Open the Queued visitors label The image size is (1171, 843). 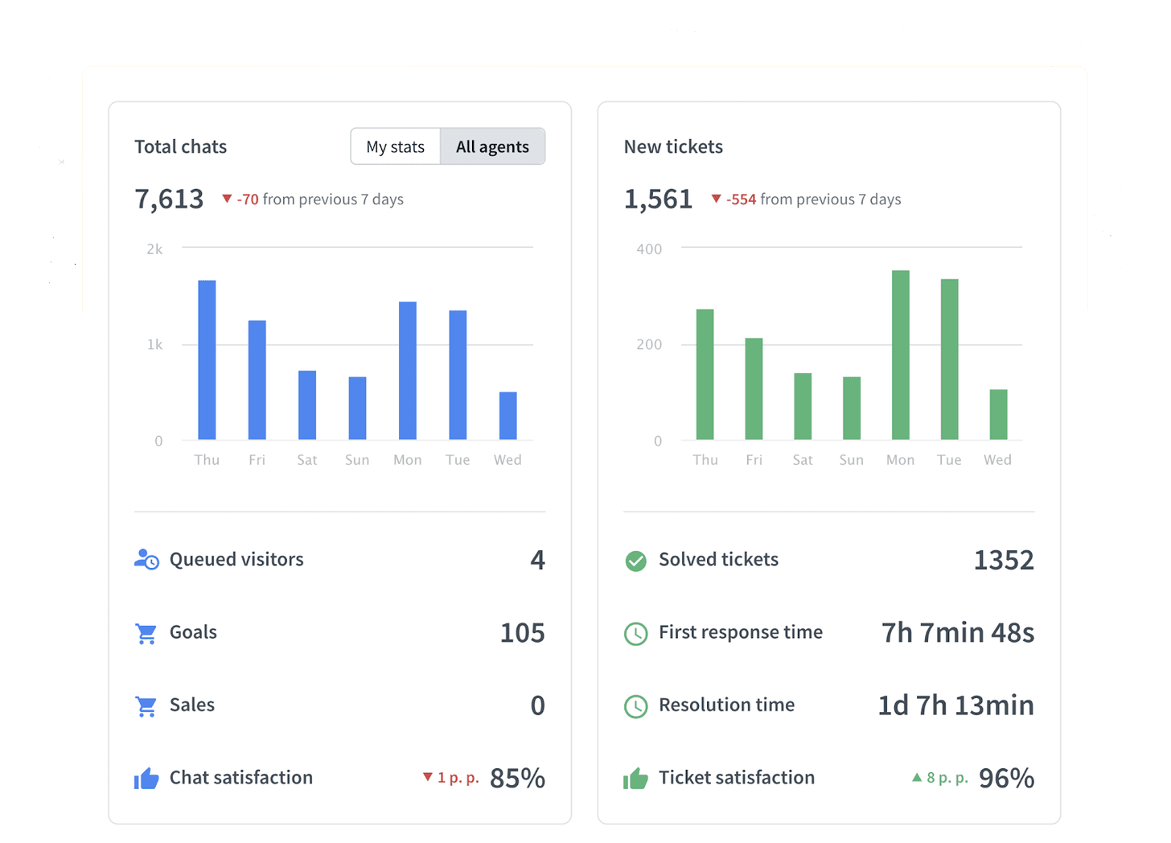(x=236, y=559)
